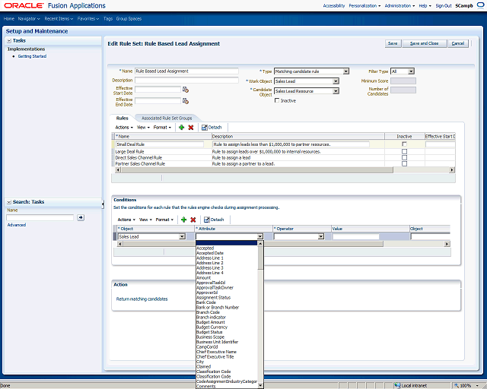Open the View menu in Rules toolbar
The image size is (487, 389).
tap(143, 127)
